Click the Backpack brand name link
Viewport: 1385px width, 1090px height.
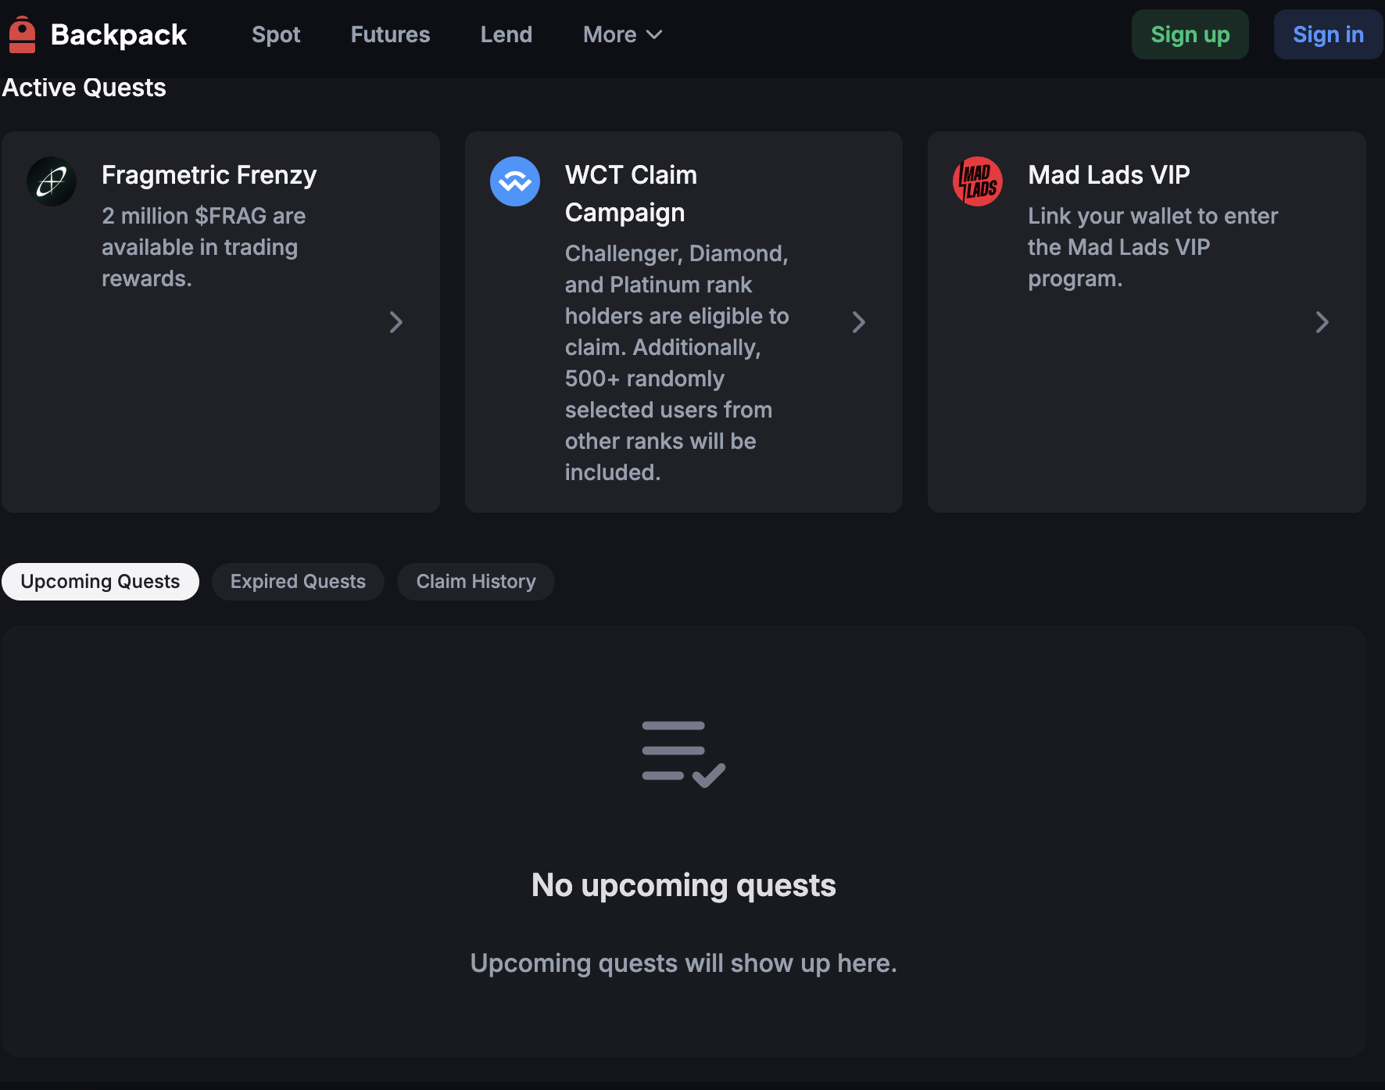119,34
